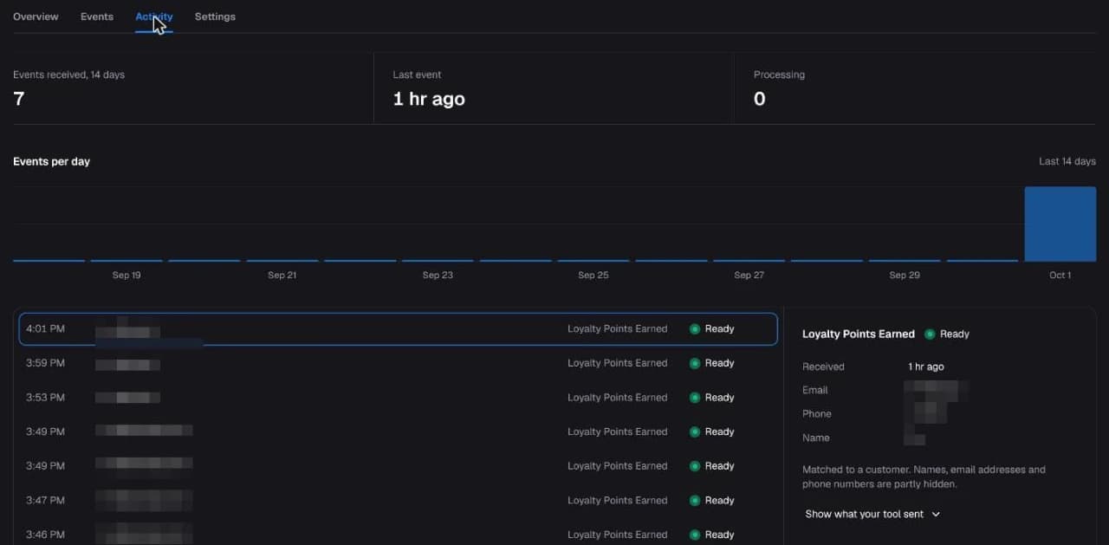Viewport: 1109px width, 545px height.
Task: Click the Phone label in the details panel
Action: [817, 413]
